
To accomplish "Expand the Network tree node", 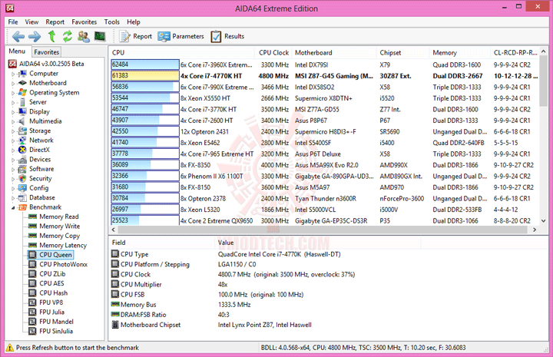I will pyautogui.click(x=13, y=140).
